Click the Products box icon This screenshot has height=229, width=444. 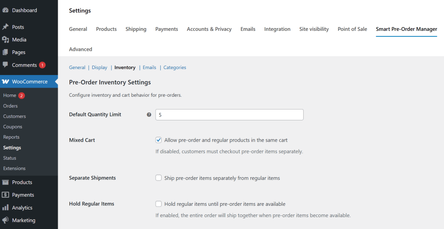5,182
